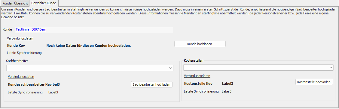Click Label3 value next to Kostenstelle Key

point(228,84)
